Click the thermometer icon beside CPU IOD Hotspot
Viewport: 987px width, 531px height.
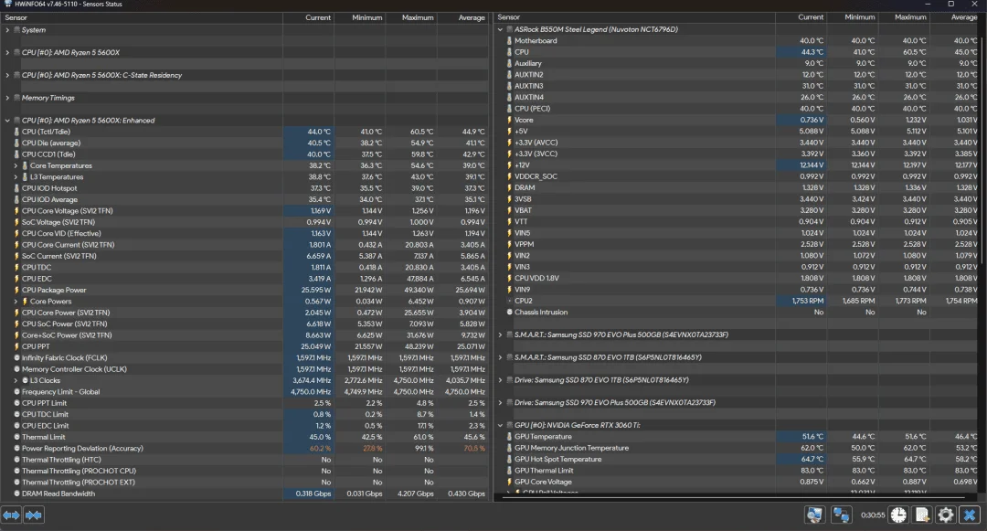coord(17,188)
